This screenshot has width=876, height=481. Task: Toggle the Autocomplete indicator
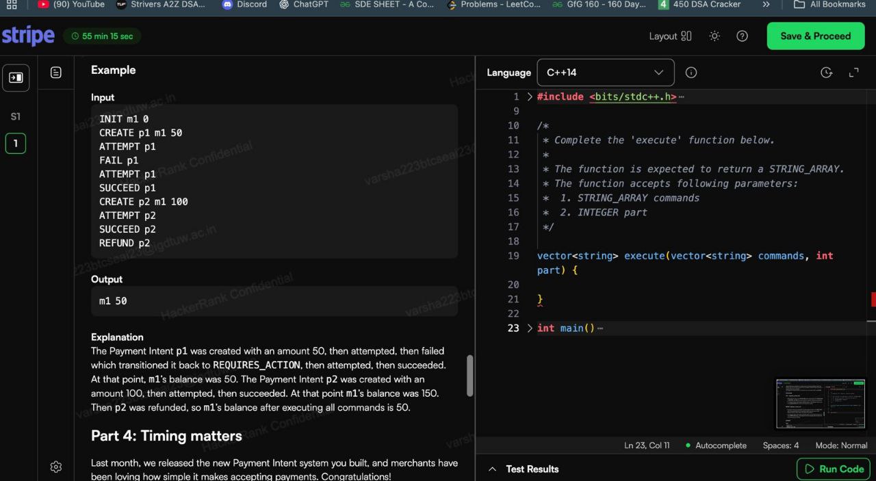click(716, 445)
